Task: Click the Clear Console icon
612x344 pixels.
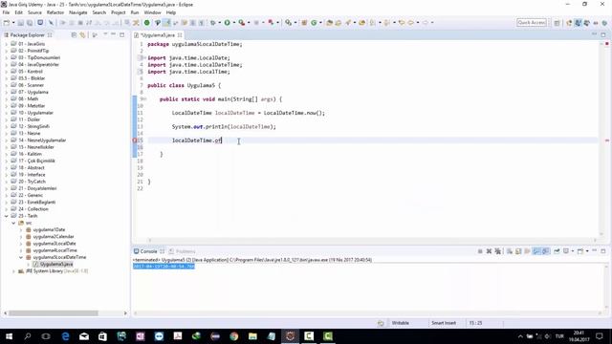Action: tap(510, 251)
